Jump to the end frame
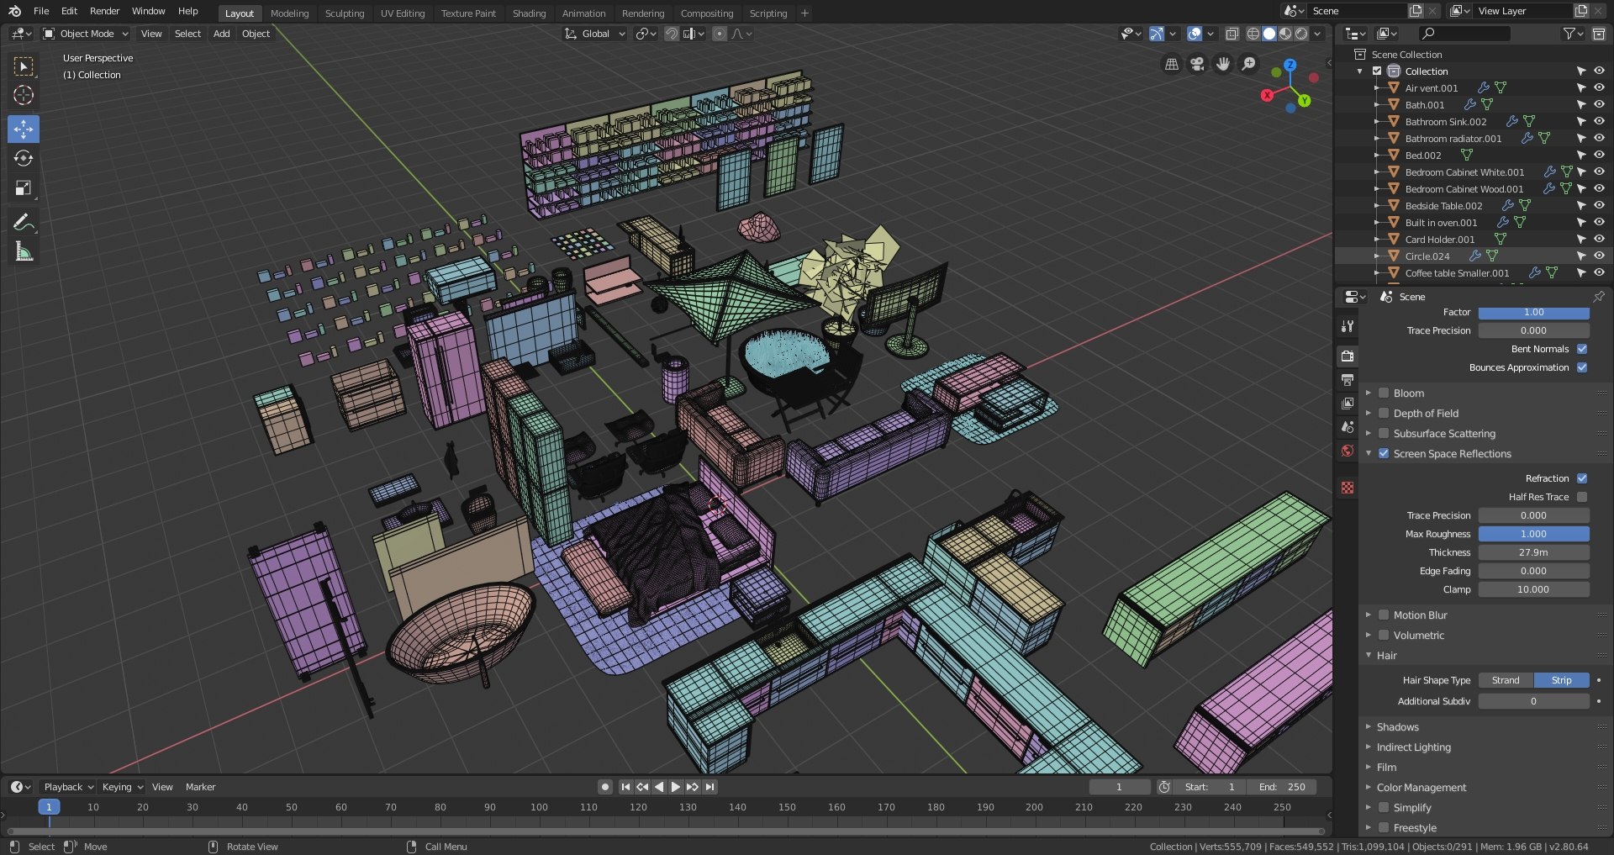1614x855 pixels. pyautogui.click(x=710, y=787)
